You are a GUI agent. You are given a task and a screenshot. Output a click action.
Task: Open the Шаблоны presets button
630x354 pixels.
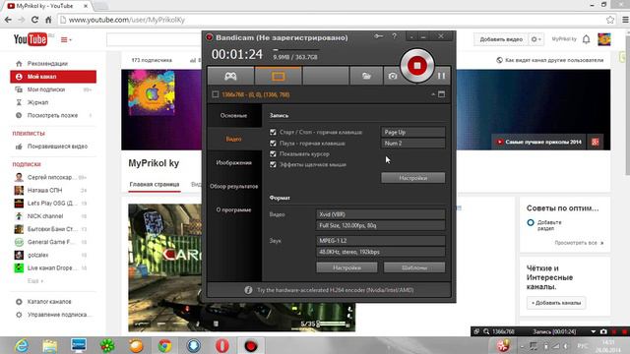point(414,267)
